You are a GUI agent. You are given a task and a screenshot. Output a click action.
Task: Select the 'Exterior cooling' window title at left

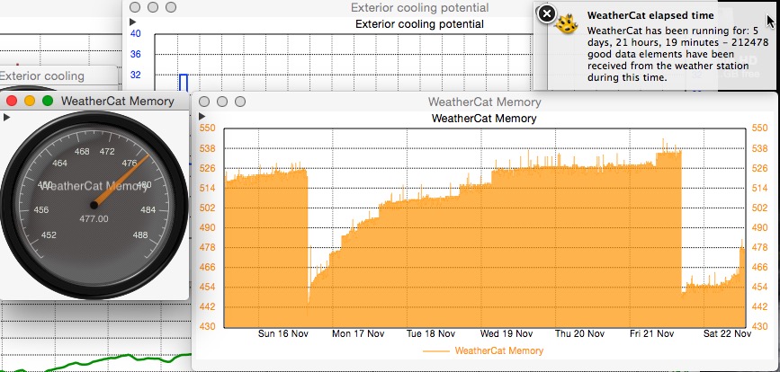(41, 76)
